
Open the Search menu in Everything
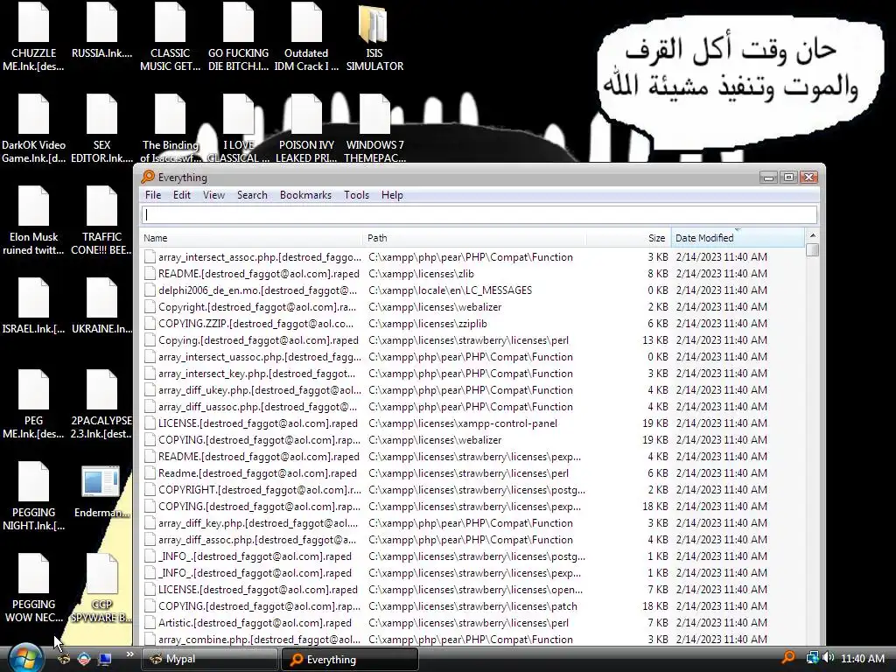tap(252, 195)
